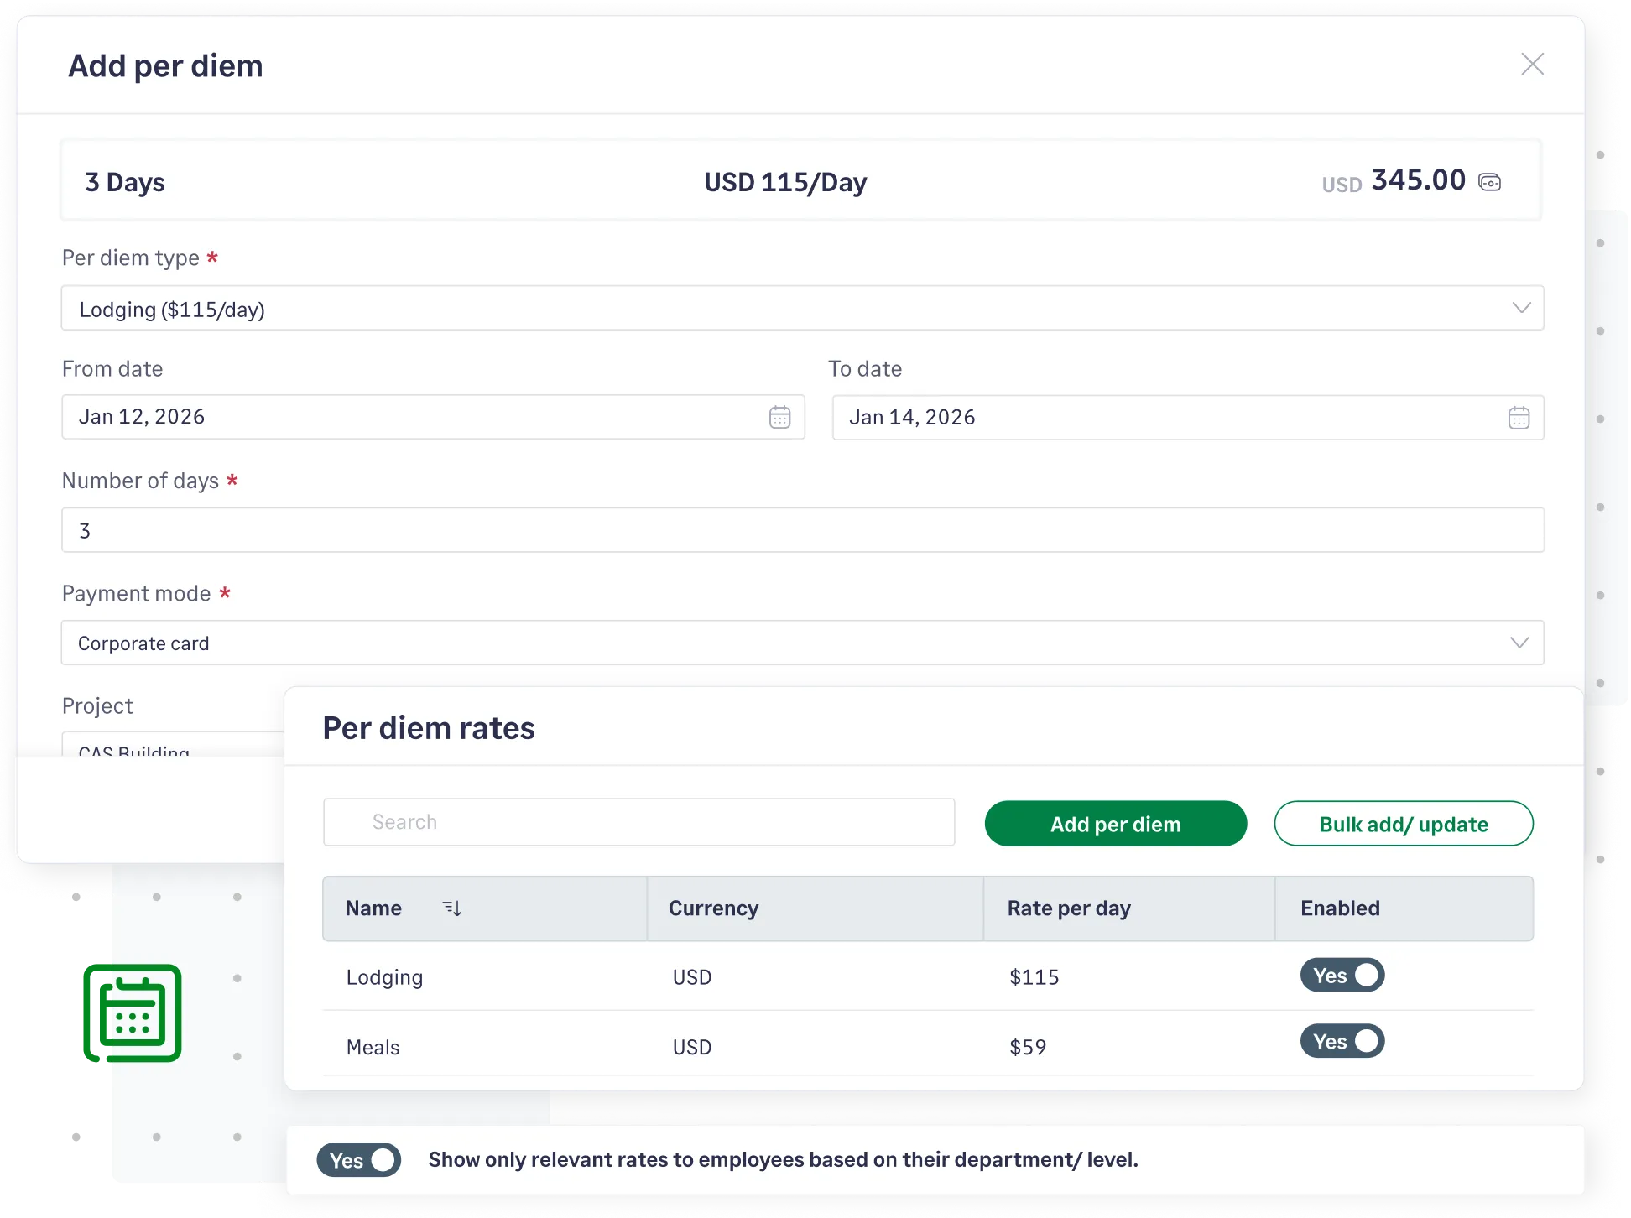This screenshot has width=1631, height=1218.
Task: Open the To date calendar picker
Action: pyautogui.click(x=1519, y=417)
